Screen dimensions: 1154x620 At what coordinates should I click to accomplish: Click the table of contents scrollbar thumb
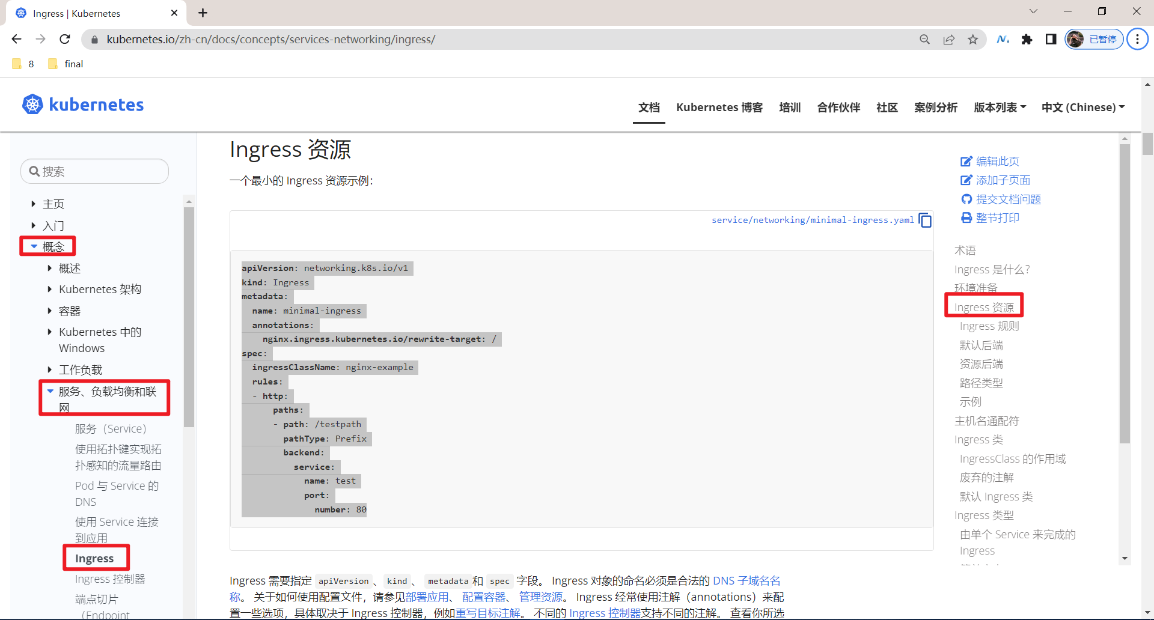pyautogui.click(x=1125, y=293)
